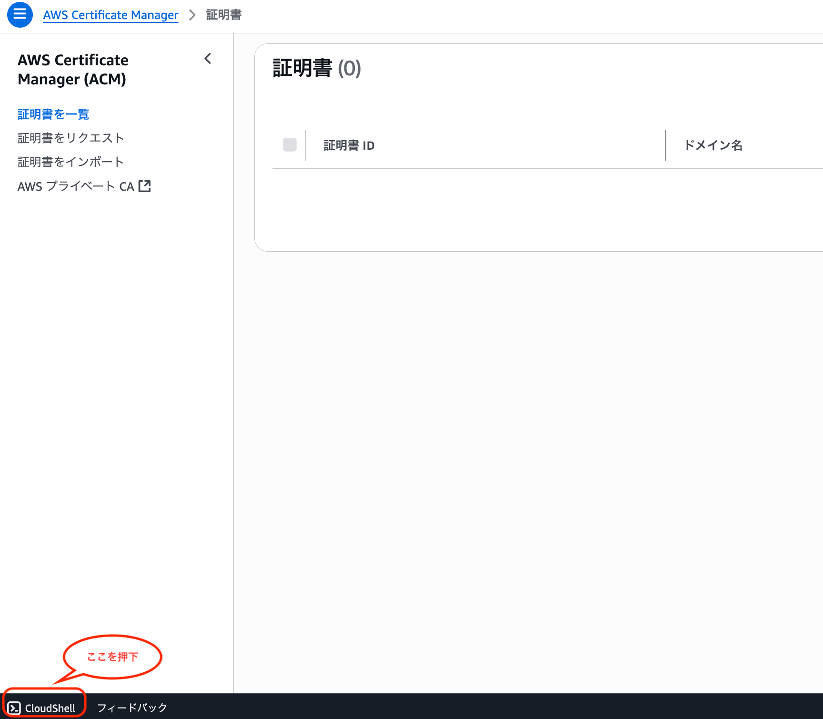The height and width of the screenshot is (719, 823).
Task: Open 証明書を一覧 in the sidebar
Action: pos(53,114)
